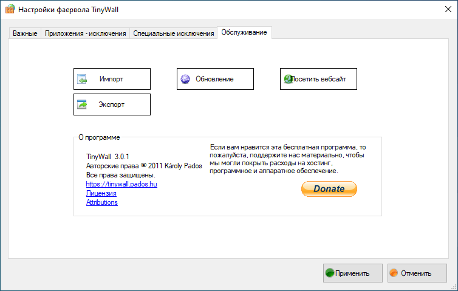This screenshot has width=458, height=291.
Task: Click the 'О программе' group label
Action: tap(99, 137)
